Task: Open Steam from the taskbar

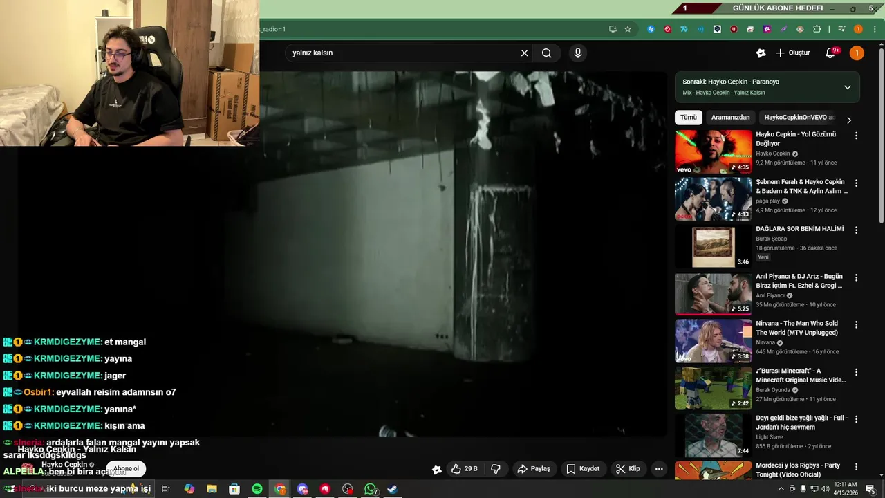Action: click(x=392, y=489)
